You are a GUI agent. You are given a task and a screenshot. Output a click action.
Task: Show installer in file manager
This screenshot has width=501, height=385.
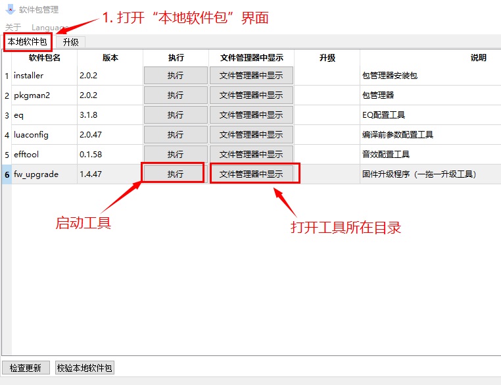pos(251,76)
